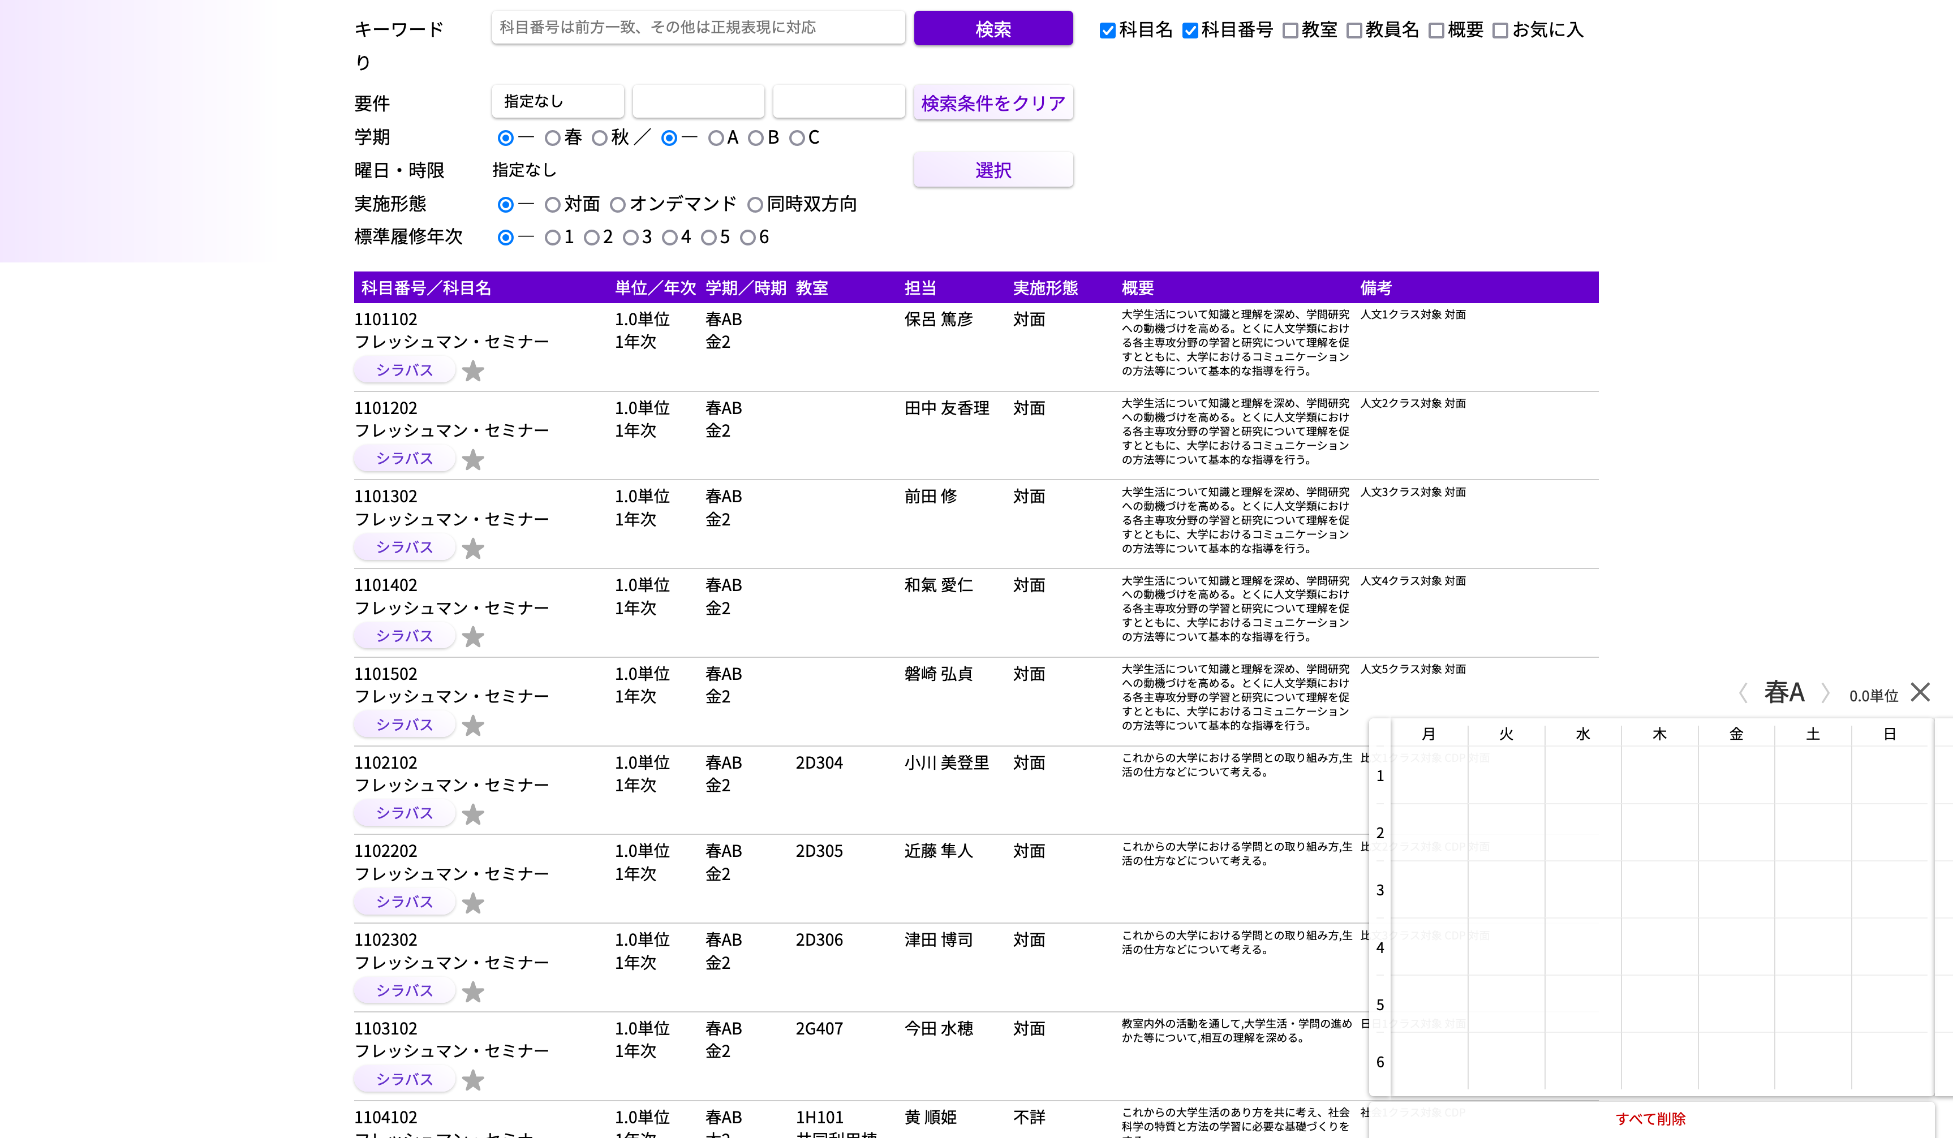This screenshot has height=1138, width=1953.
Task: Open the 要件 指定なし dropdown
Action: (x=557, y=101)
